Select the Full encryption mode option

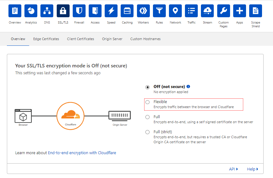(x=148, y=117)
